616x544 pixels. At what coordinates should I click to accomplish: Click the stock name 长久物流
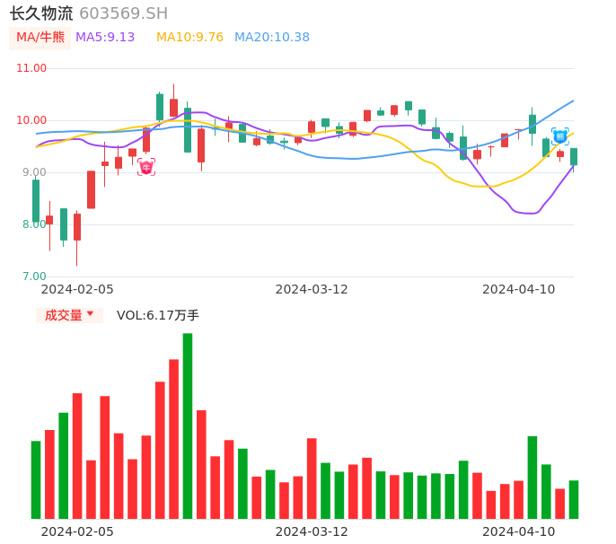pyautogui.click(x=41, y=13)
